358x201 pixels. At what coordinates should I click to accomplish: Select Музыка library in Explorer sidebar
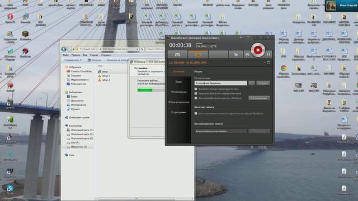[73, 109]
